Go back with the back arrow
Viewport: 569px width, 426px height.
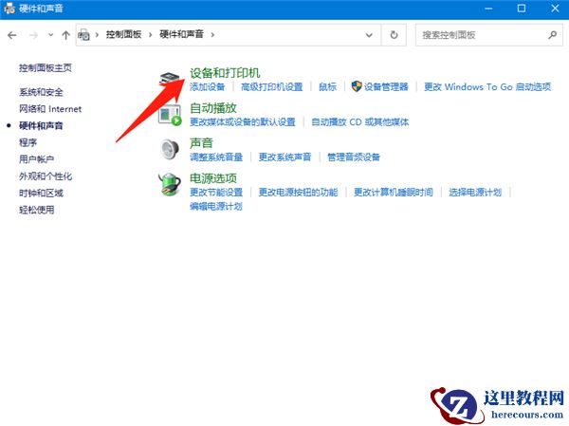(x=12, y=35)
